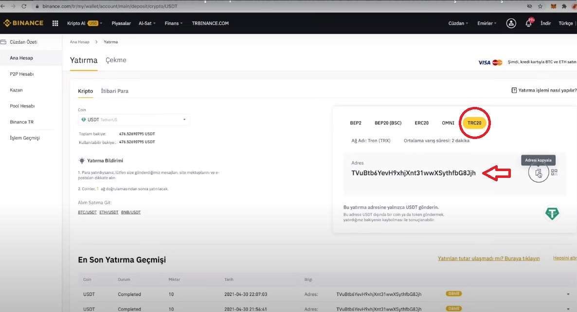Viewport: 577px width, 312px height.
Task: Open Pool Hesabı in the sidebar
Action: (x=22, y=106)
